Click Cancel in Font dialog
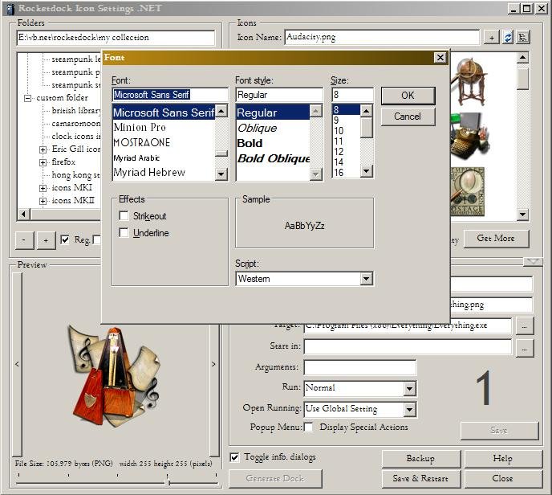The height and width of the screenshot is (495, 552). (408, 117)
